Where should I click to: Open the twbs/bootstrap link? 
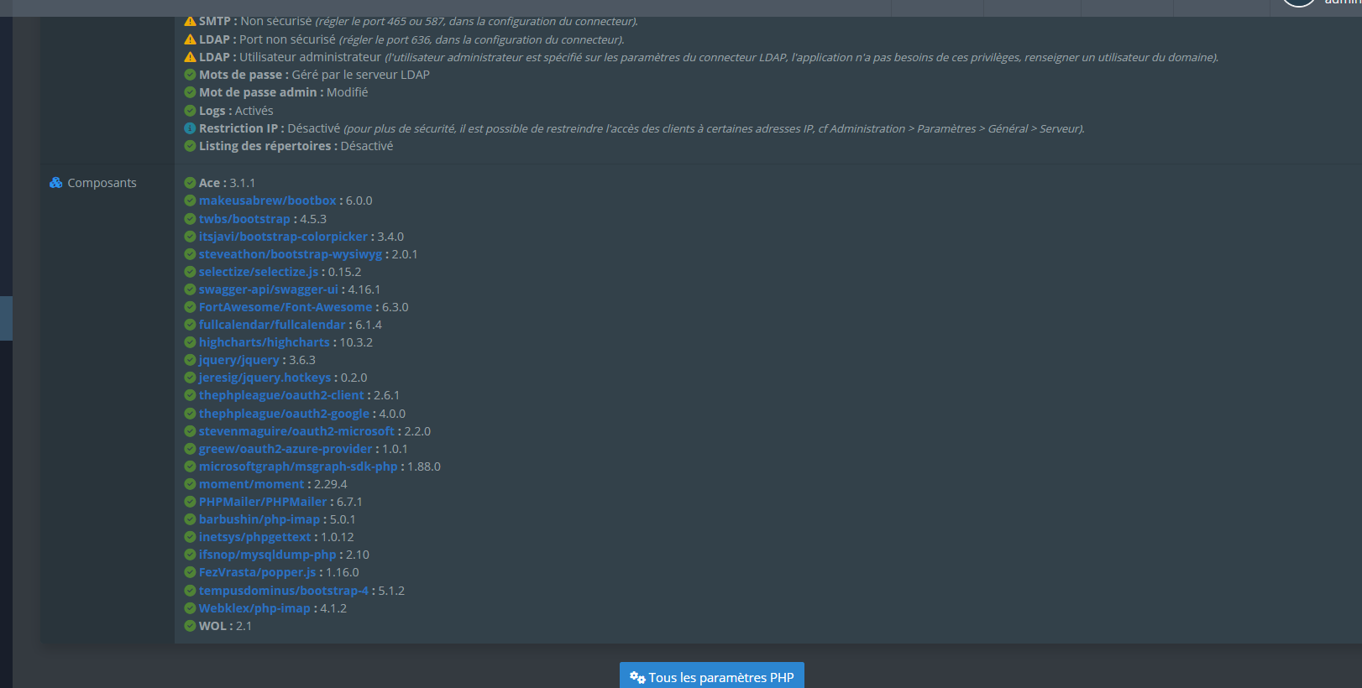244,219
